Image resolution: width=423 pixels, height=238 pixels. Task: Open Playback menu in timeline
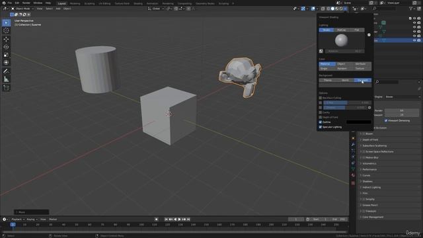[x=18, y=219]
